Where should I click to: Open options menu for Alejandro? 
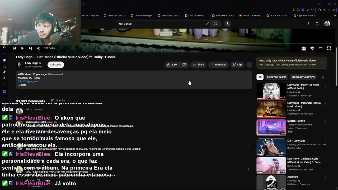point(326,177)
